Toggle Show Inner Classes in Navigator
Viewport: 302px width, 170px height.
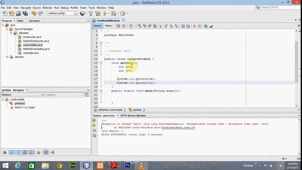(32, 152)
